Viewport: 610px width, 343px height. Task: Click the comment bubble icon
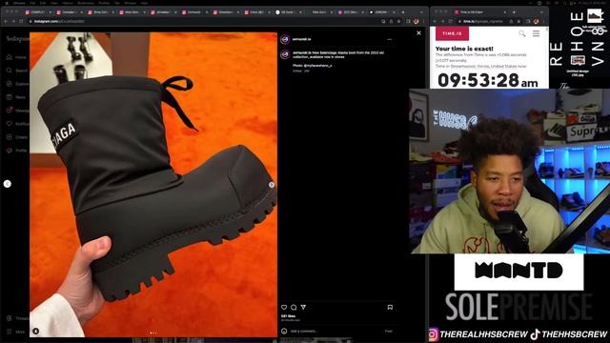point(294,307)
